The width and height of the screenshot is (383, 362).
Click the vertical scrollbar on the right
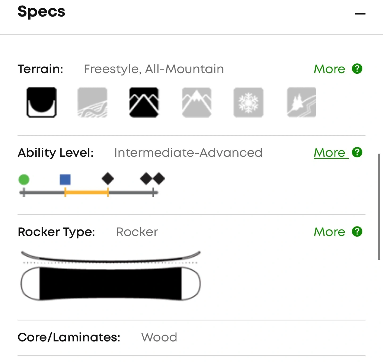[x=379, y=207]
